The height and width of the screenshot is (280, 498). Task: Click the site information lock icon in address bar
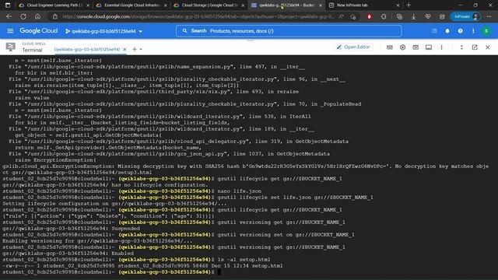point(55,16)
